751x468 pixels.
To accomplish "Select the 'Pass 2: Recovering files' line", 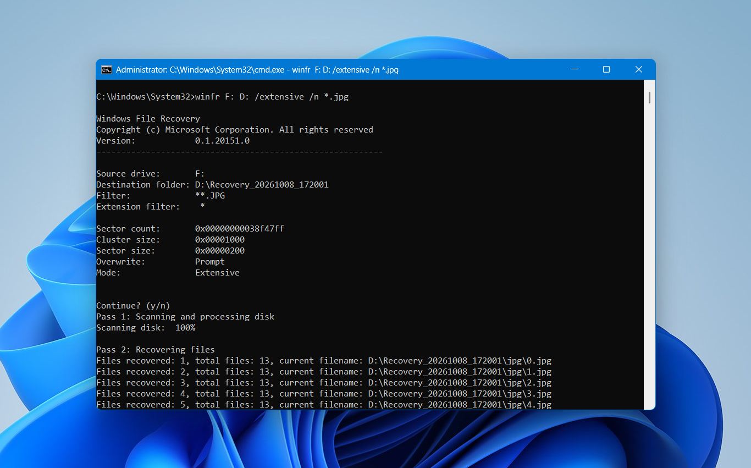I will (x=156, y=350).
